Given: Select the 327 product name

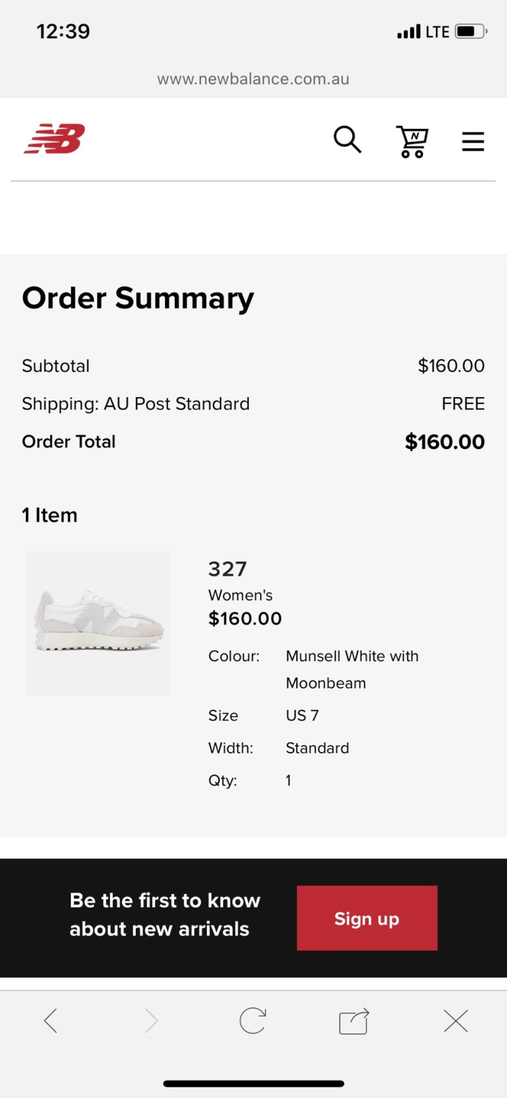Looking at the screenshot, I should [x=227, y=568].
